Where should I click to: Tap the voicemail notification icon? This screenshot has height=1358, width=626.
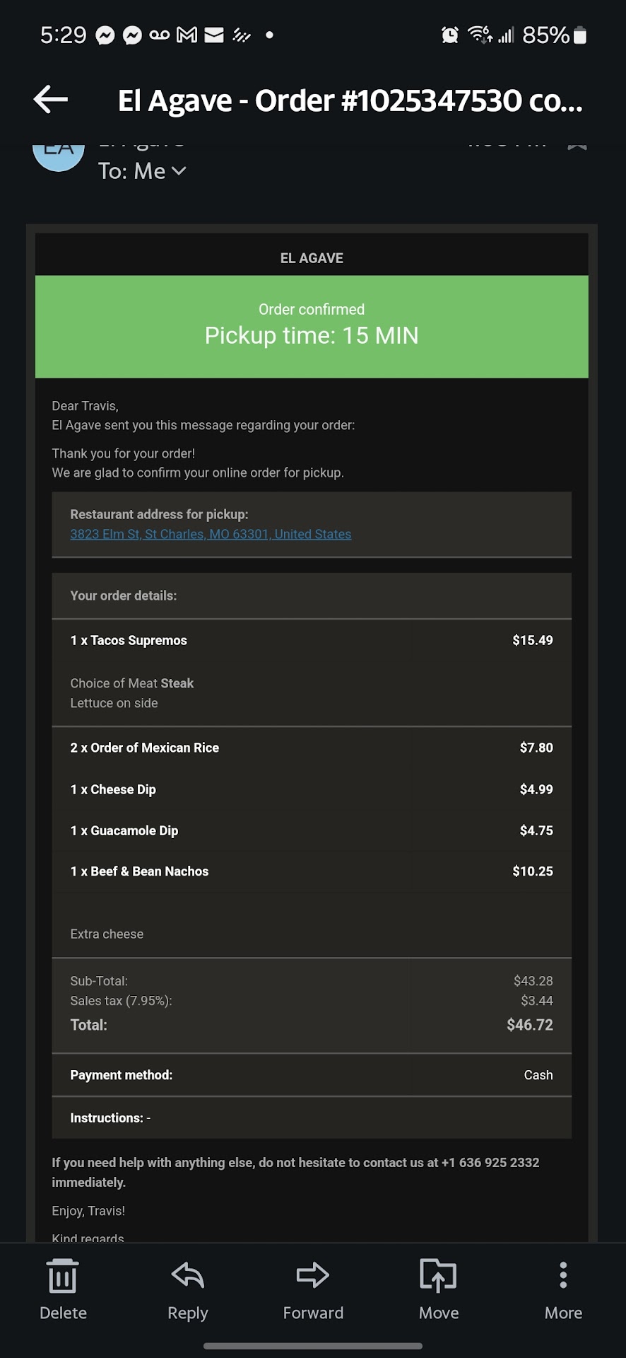[160, 35]
